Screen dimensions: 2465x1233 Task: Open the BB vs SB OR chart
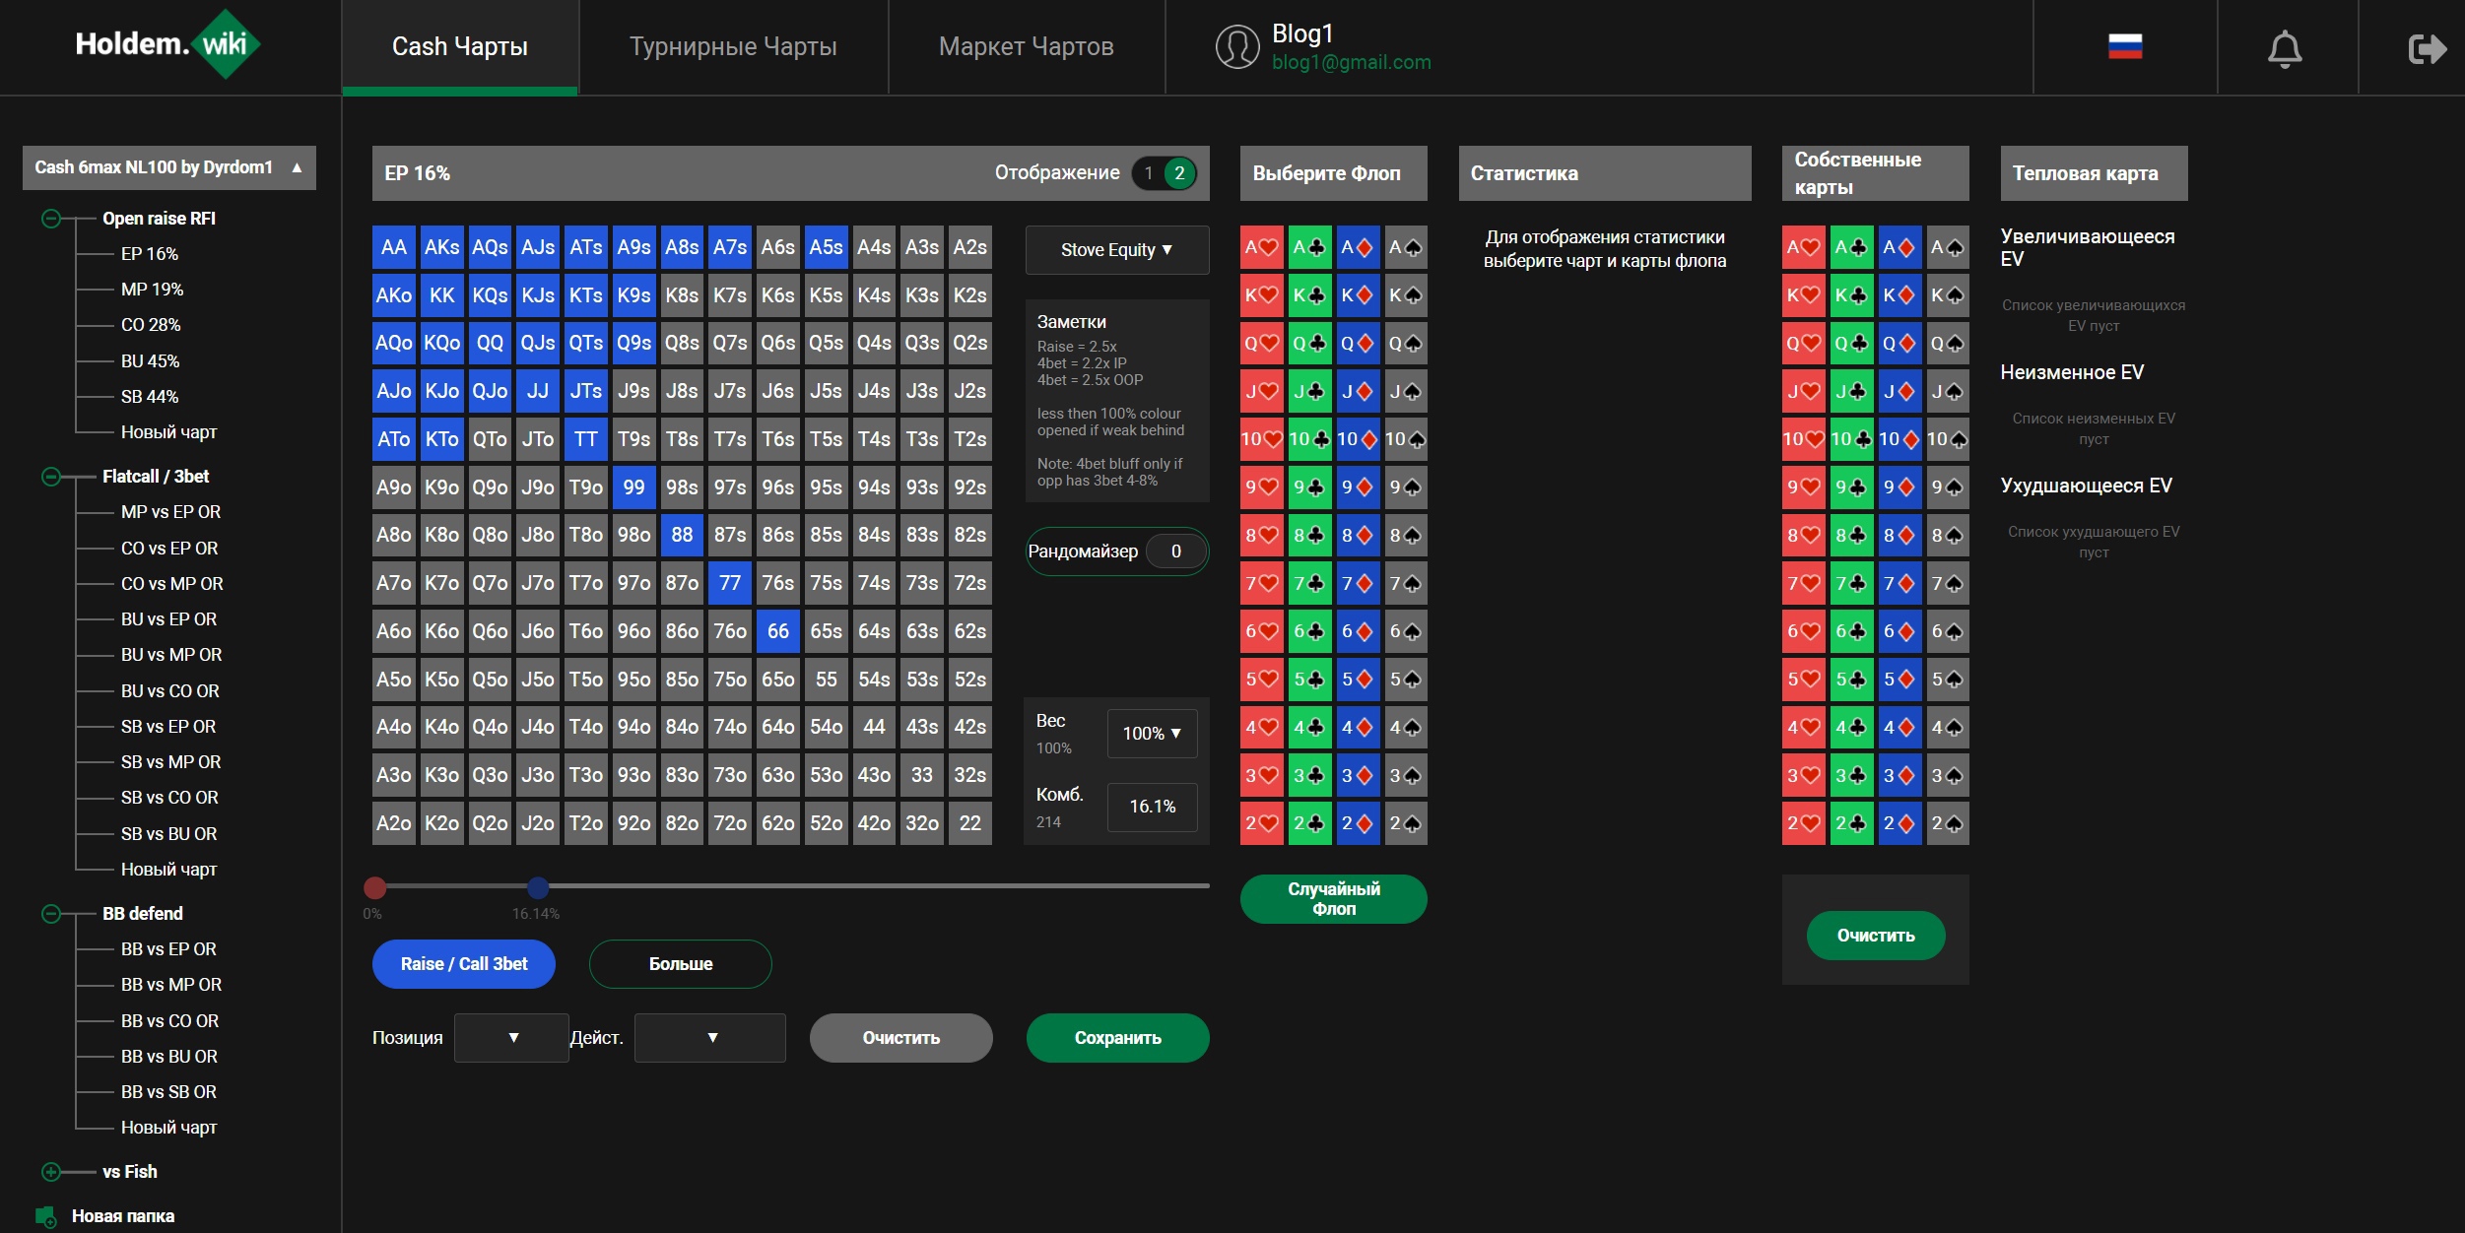pos(168,1092)
